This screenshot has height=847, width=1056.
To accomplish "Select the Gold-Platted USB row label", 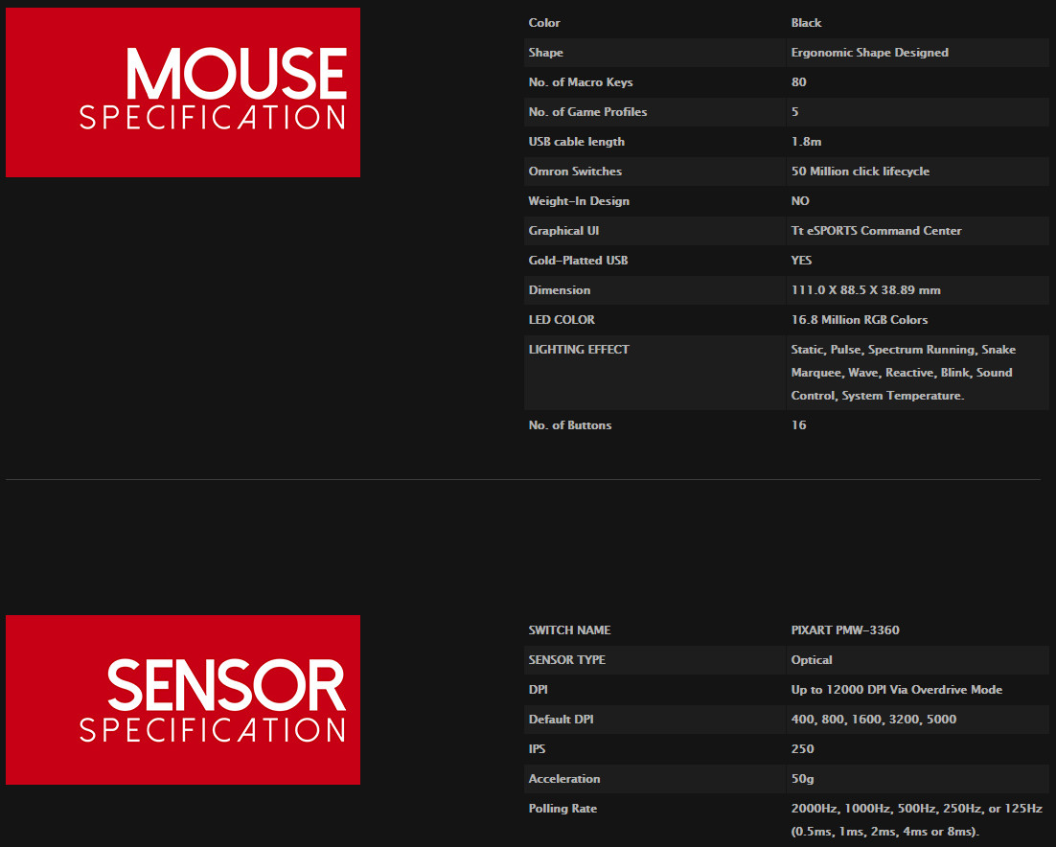I will 578,260.
